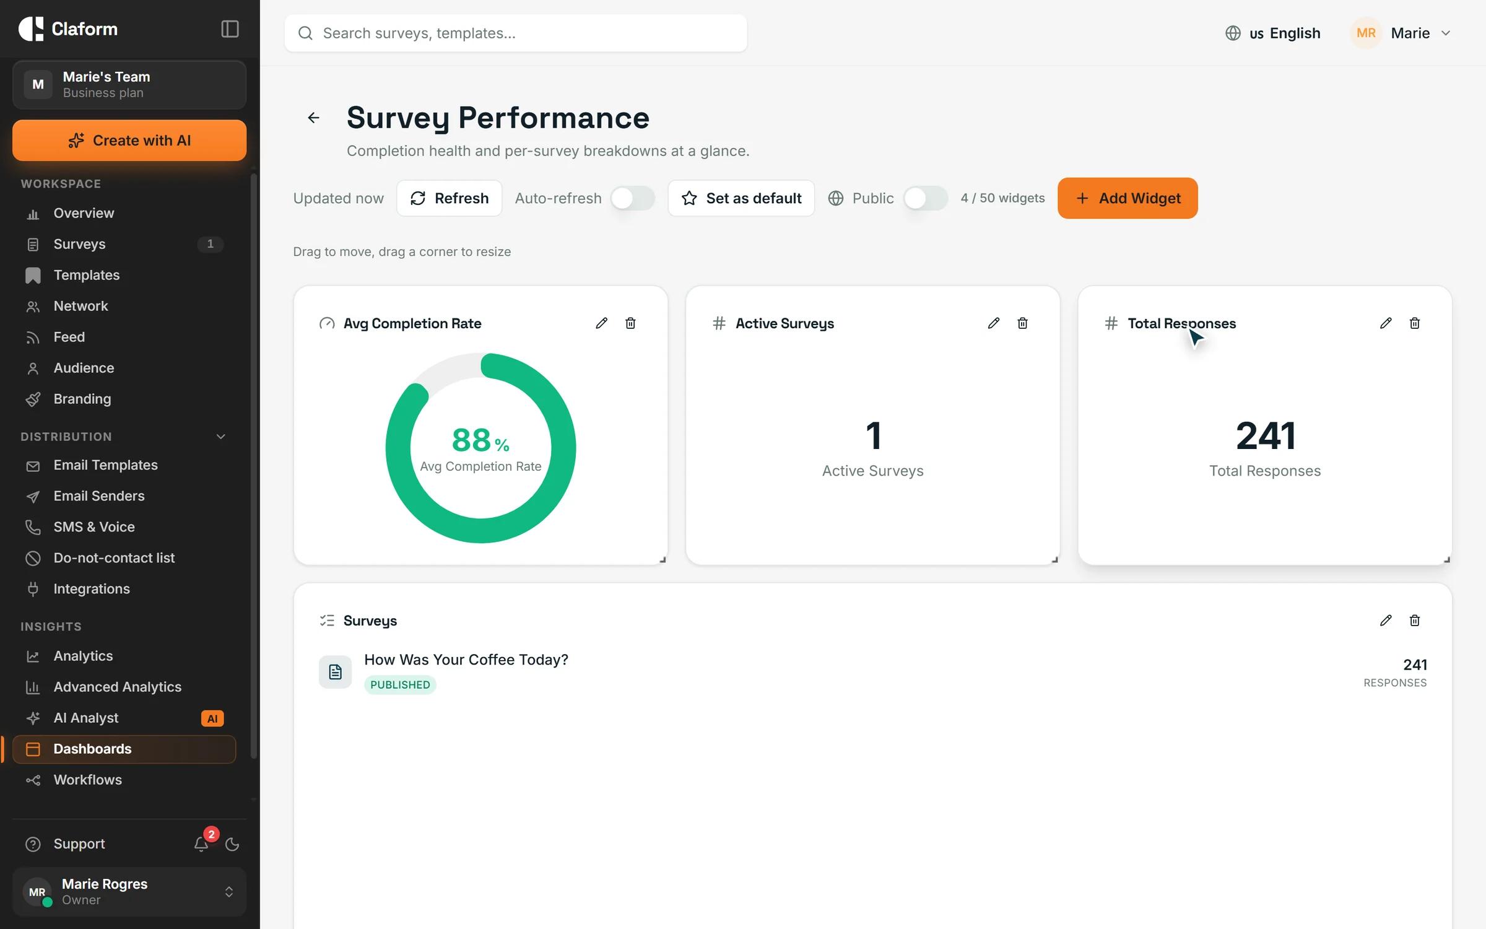Click the 241 Total Responses value
This screenshot has height=929, width=1486.
1266,435
